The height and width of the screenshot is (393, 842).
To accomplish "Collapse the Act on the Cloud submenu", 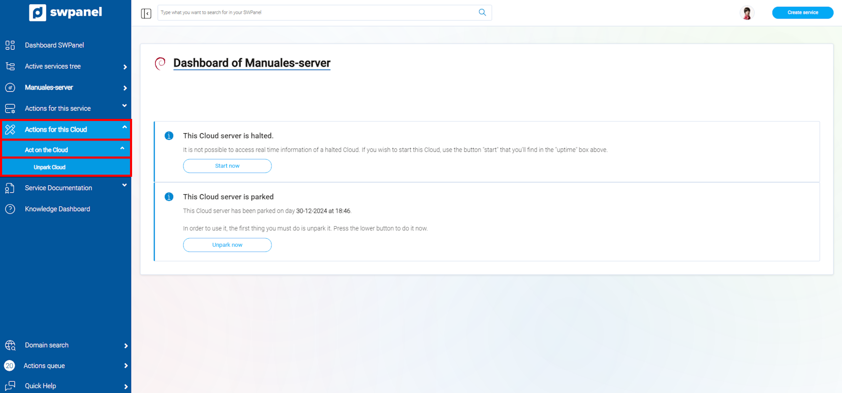I will pos(122,148).
